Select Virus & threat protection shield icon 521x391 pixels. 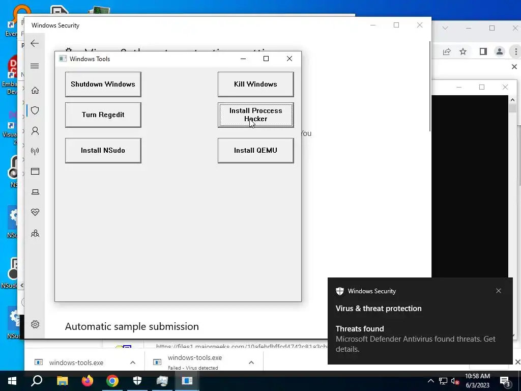[x=35, y=110]
